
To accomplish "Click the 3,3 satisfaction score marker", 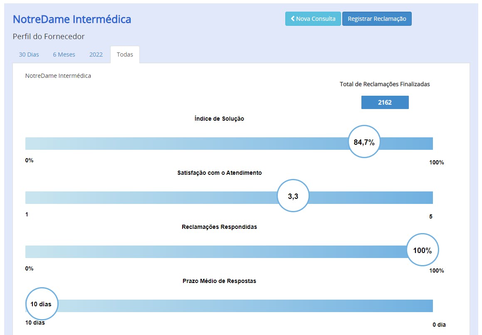I will point(293,196).
